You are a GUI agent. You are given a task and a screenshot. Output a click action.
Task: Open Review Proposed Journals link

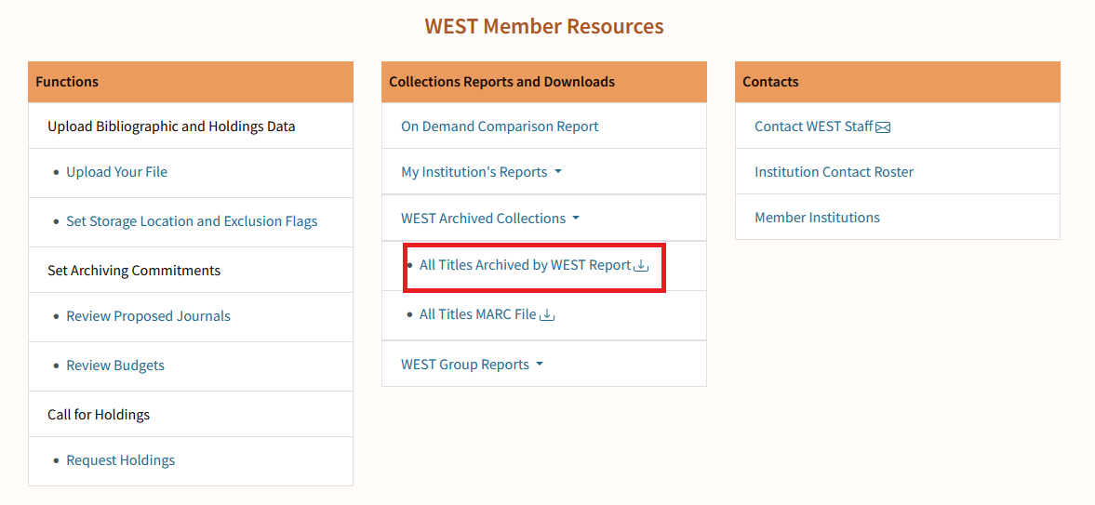click(x=148, y=316)
